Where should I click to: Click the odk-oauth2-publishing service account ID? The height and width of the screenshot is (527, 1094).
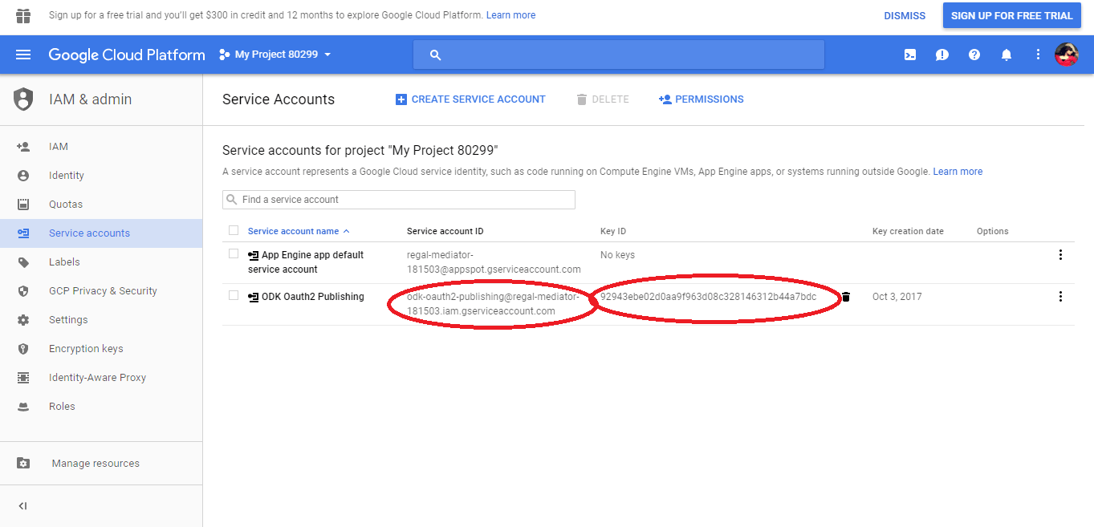(492, 304)
